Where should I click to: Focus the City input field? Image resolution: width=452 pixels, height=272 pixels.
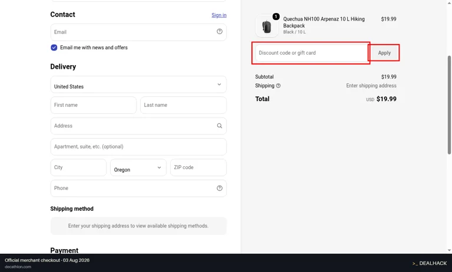point(78,167)
